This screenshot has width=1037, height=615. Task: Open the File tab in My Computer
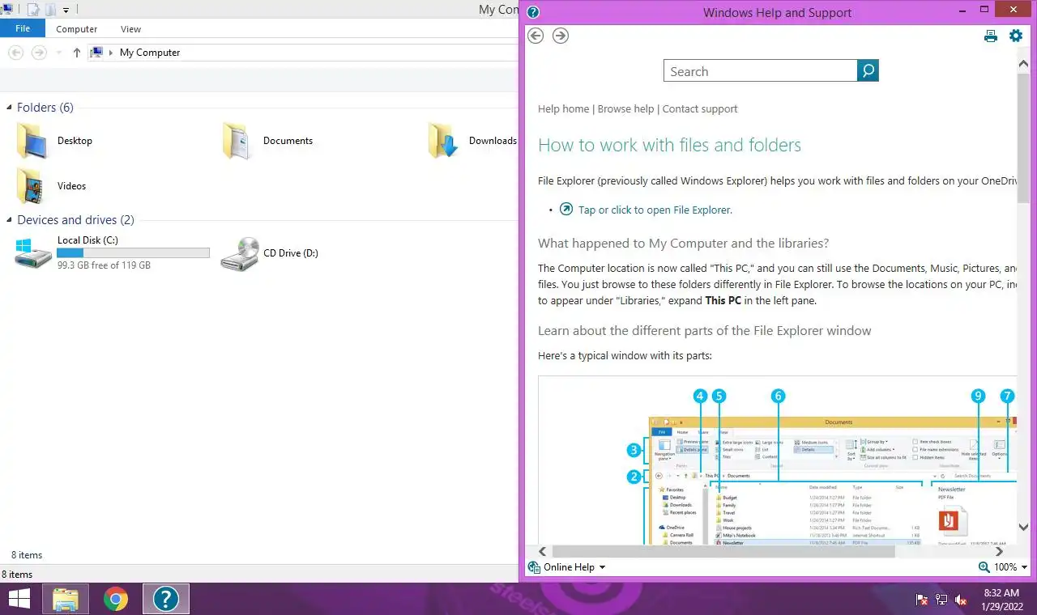click(x=23, y=28)
